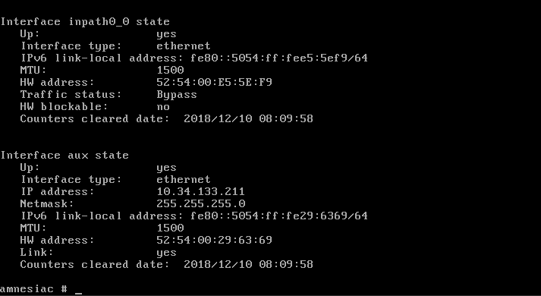The width and height of the screenshot is (541, 296).
Task: Click the 'Interface inpath0_0 state' heading
Action: [85, 22]
